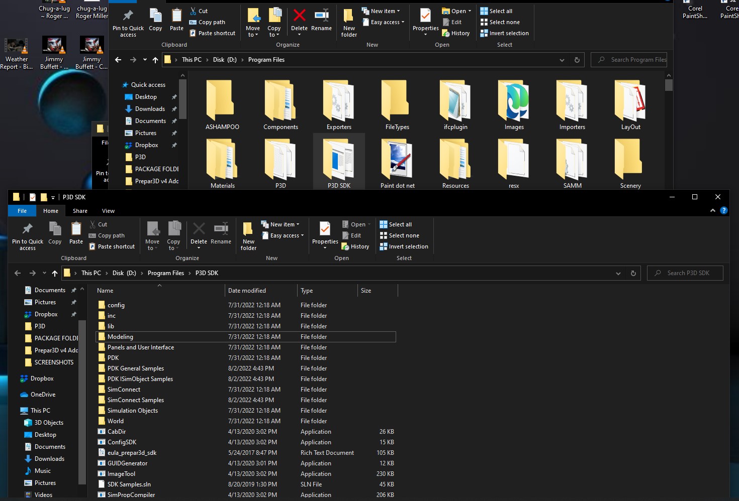Click Program Files breadcrumb in P3D SDK address bar
The width and height of the screenshot is (739, 501).
coord(165,273)
